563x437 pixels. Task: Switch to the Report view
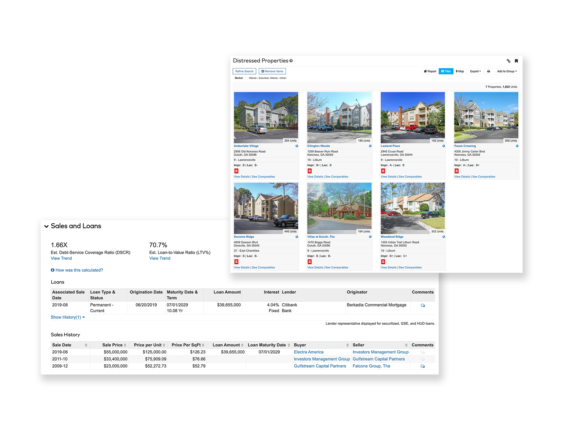[430, 71]
